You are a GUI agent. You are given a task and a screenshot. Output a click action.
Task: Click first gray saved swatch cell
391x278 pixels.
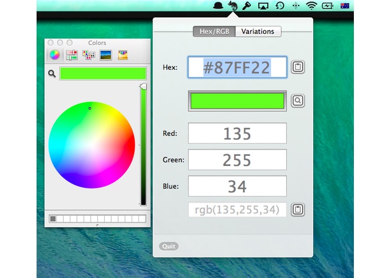tap(53, 219)
